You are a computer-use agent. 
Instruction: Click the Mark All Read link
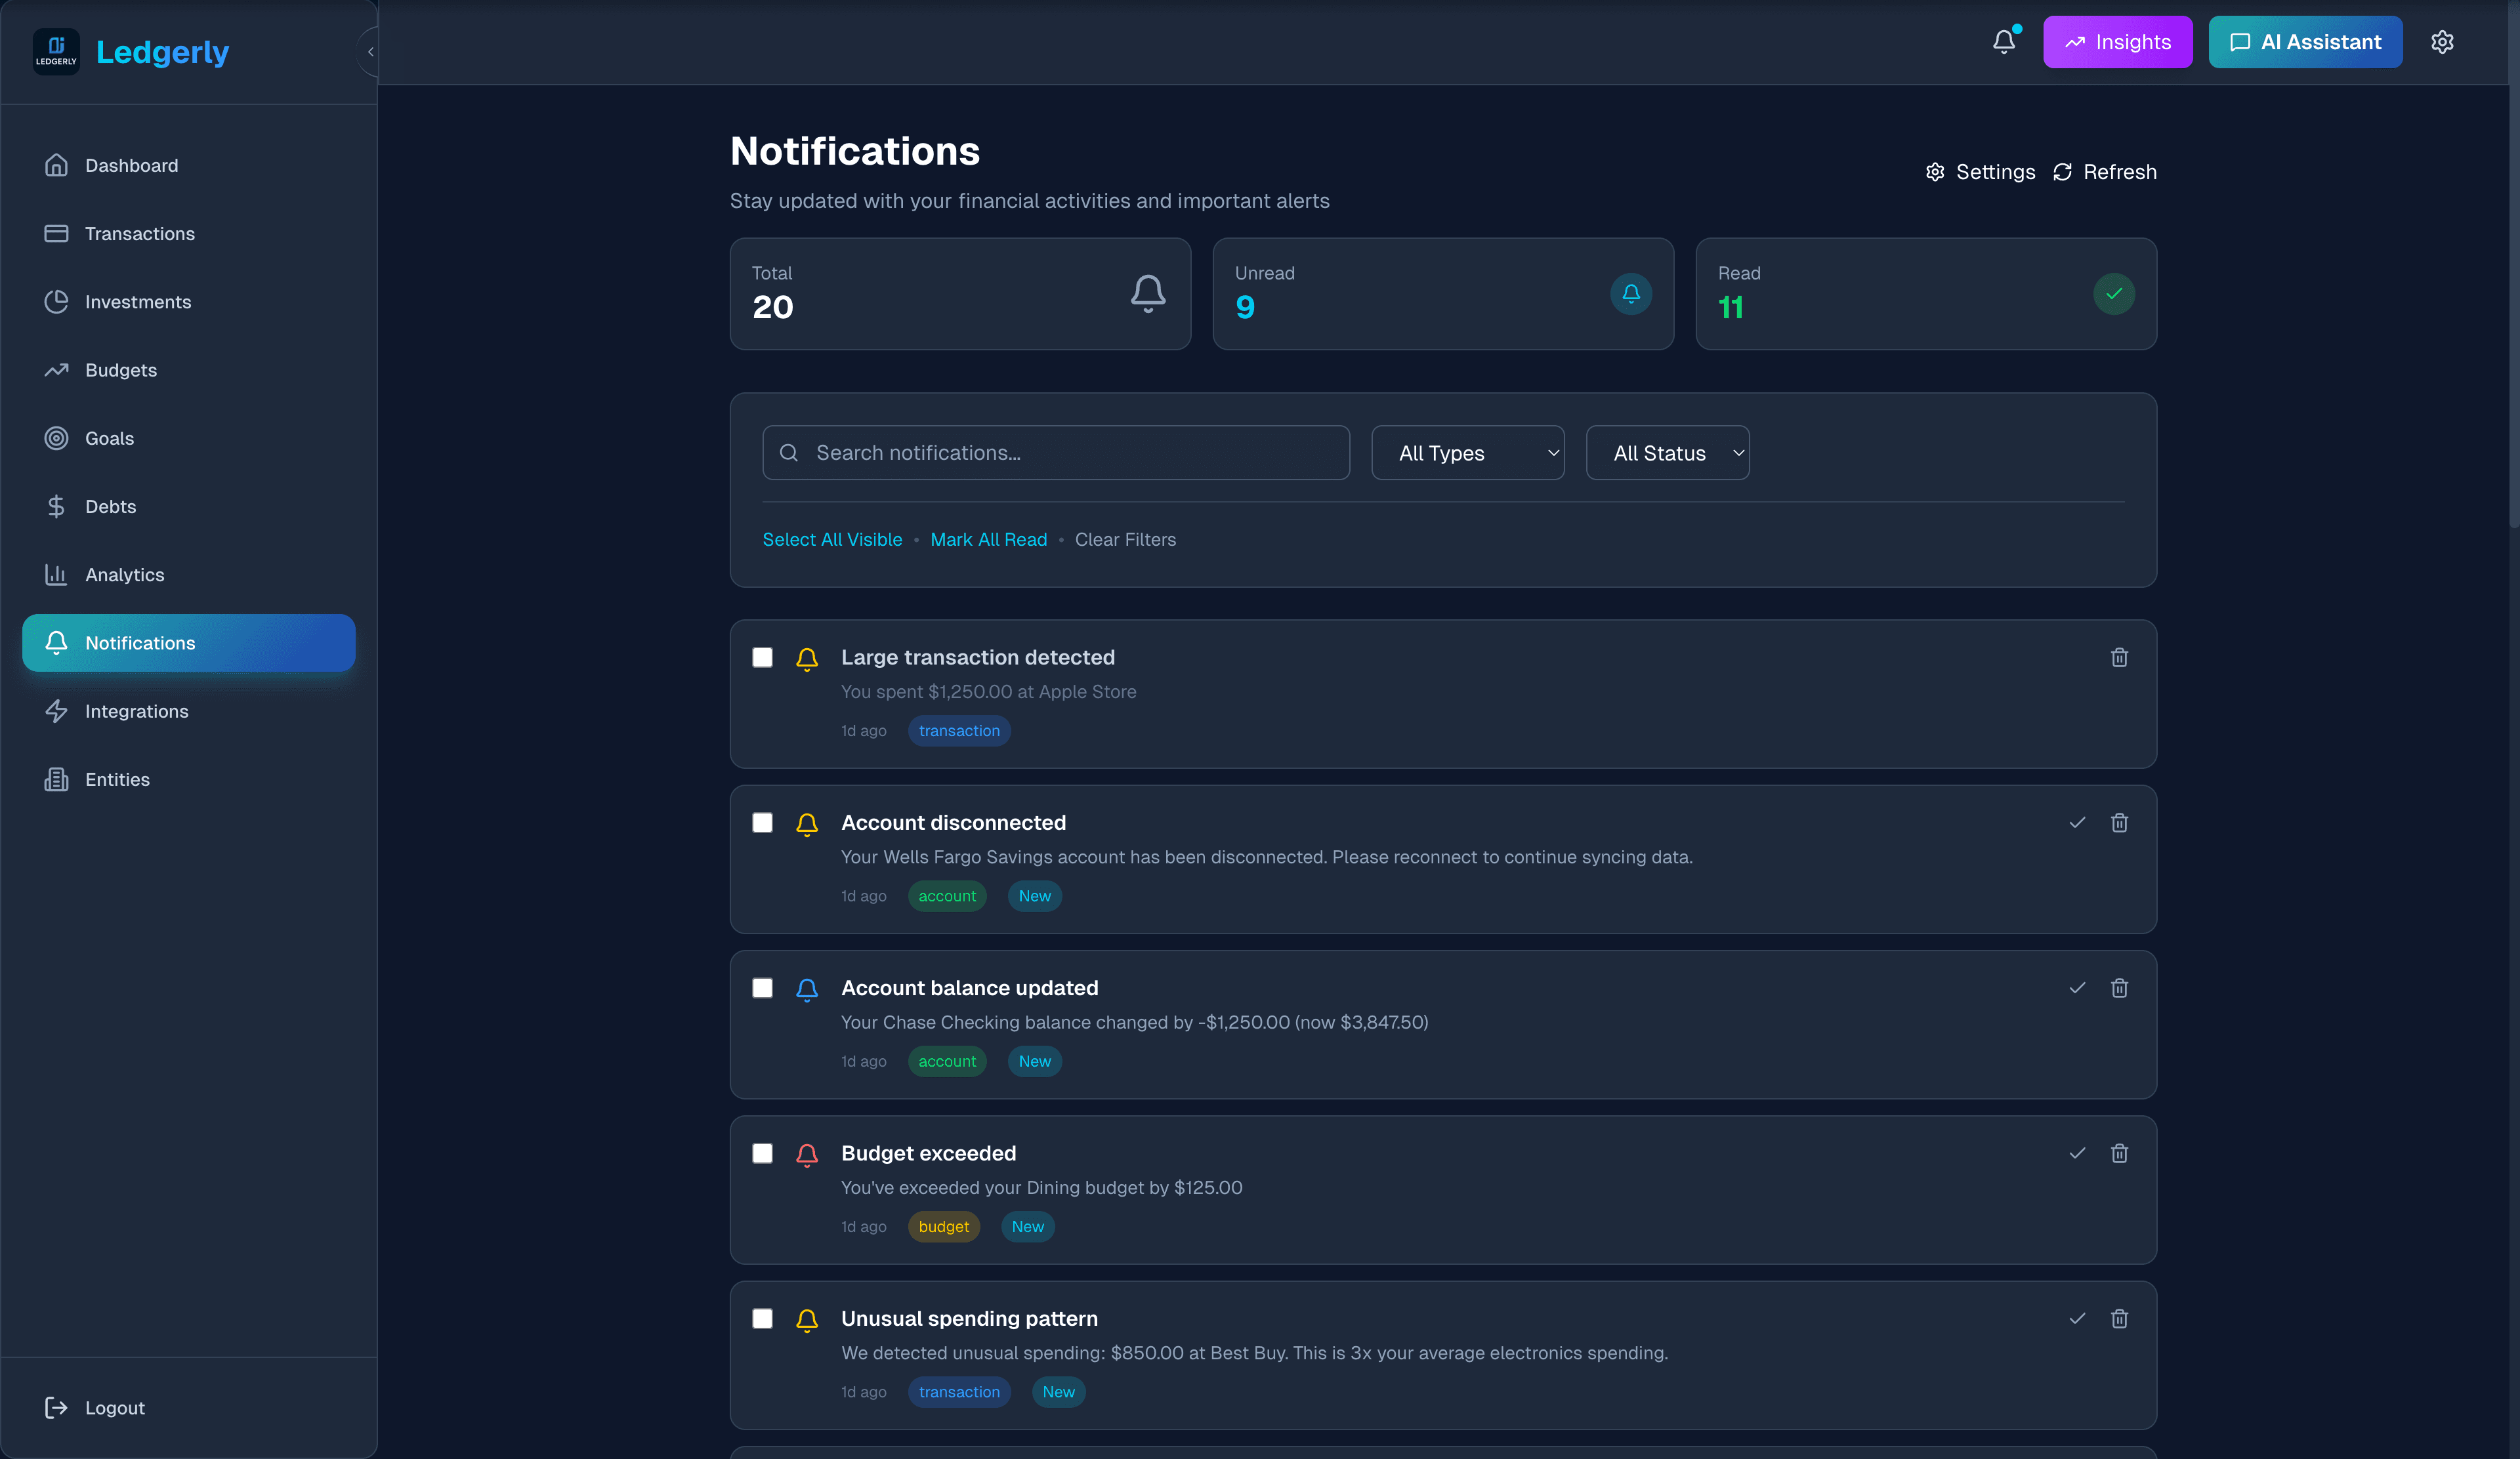point(988,539)
